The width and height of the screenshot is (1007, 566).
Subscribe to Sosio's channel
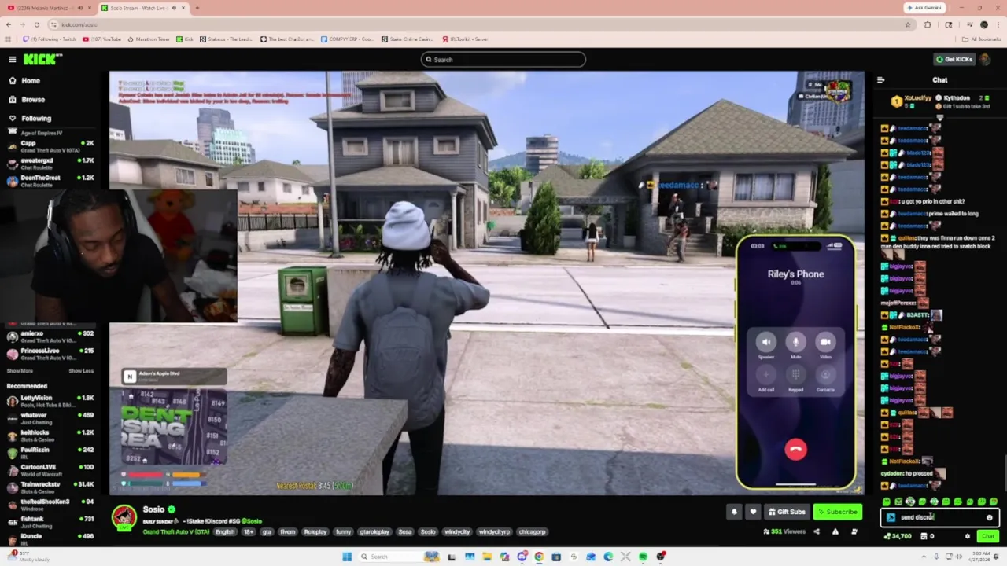coord(837,512)
